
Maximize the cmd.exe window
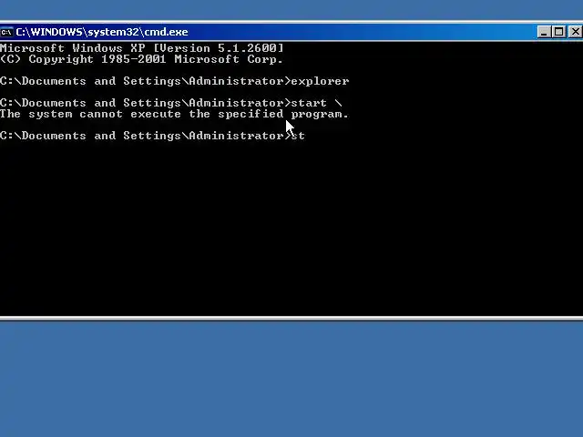point(559,32)
